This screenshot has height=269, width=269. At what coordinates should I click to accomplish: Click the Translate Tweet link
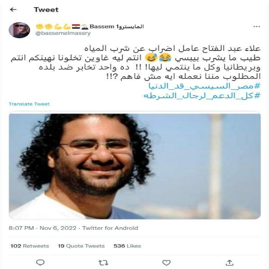point(29,104)
